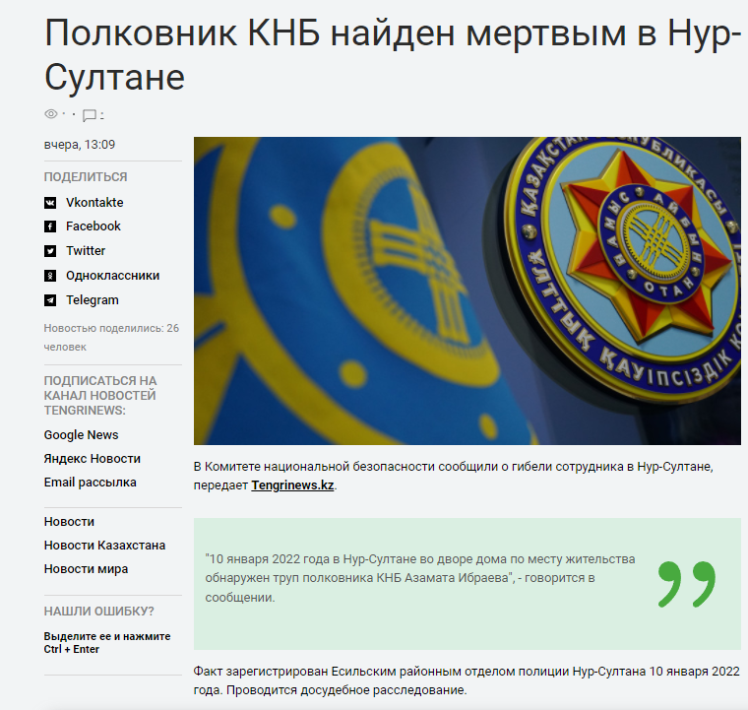748x710 pixels.
Task: Click paragraph Факт зарегистрирован Есильским
Action: [467, 680]
